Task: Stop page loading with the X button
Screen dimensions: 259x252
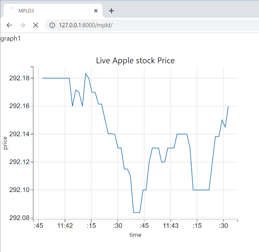Action: (x=36, y=25)
